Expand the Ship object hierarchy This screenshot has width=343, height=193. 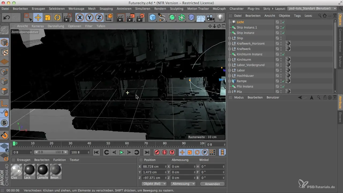[230, 38]
